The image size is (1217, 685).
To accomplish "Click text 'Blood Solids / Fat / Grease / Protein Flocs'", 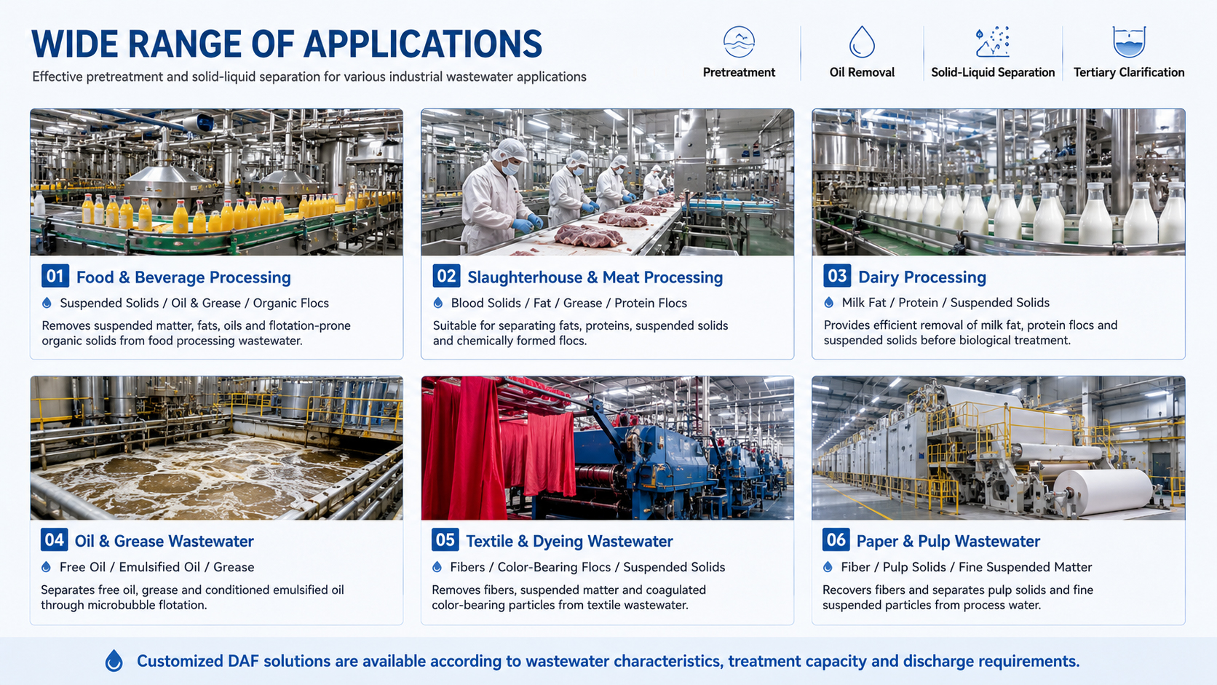I will (x=569, y=303).
